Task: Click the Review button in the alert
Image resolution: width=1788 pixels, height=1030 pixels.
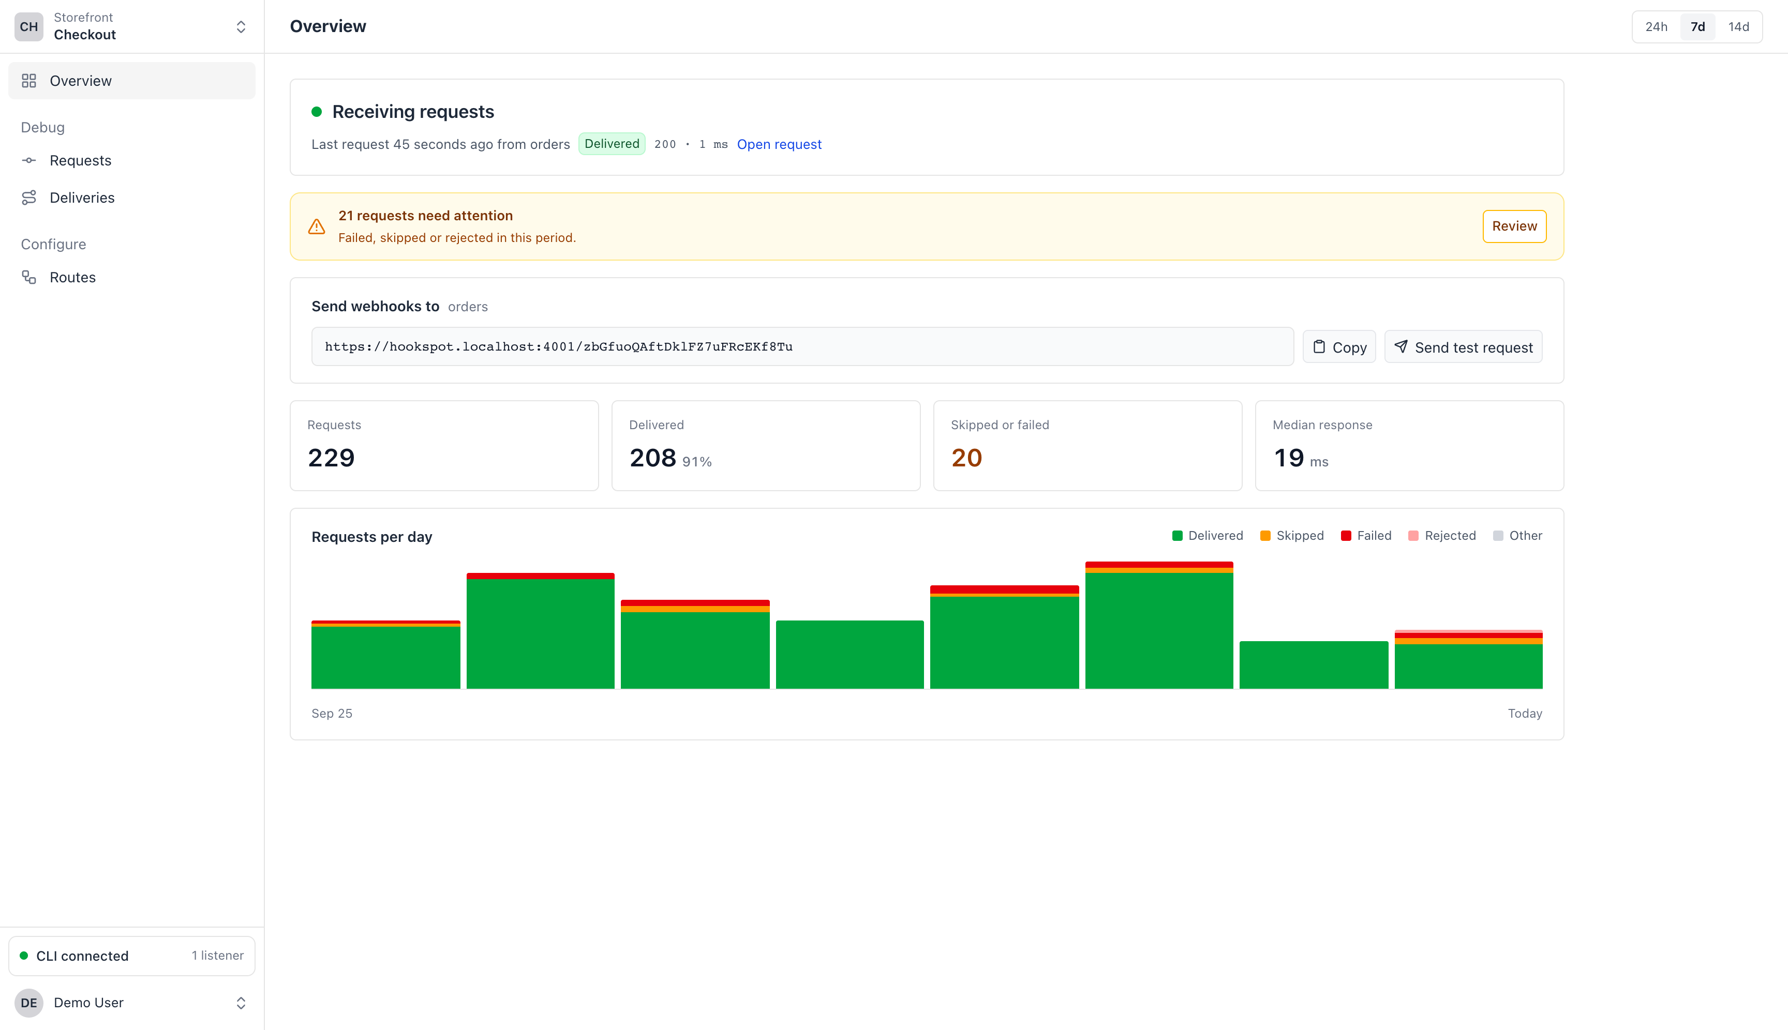Action: point(1514,226)
